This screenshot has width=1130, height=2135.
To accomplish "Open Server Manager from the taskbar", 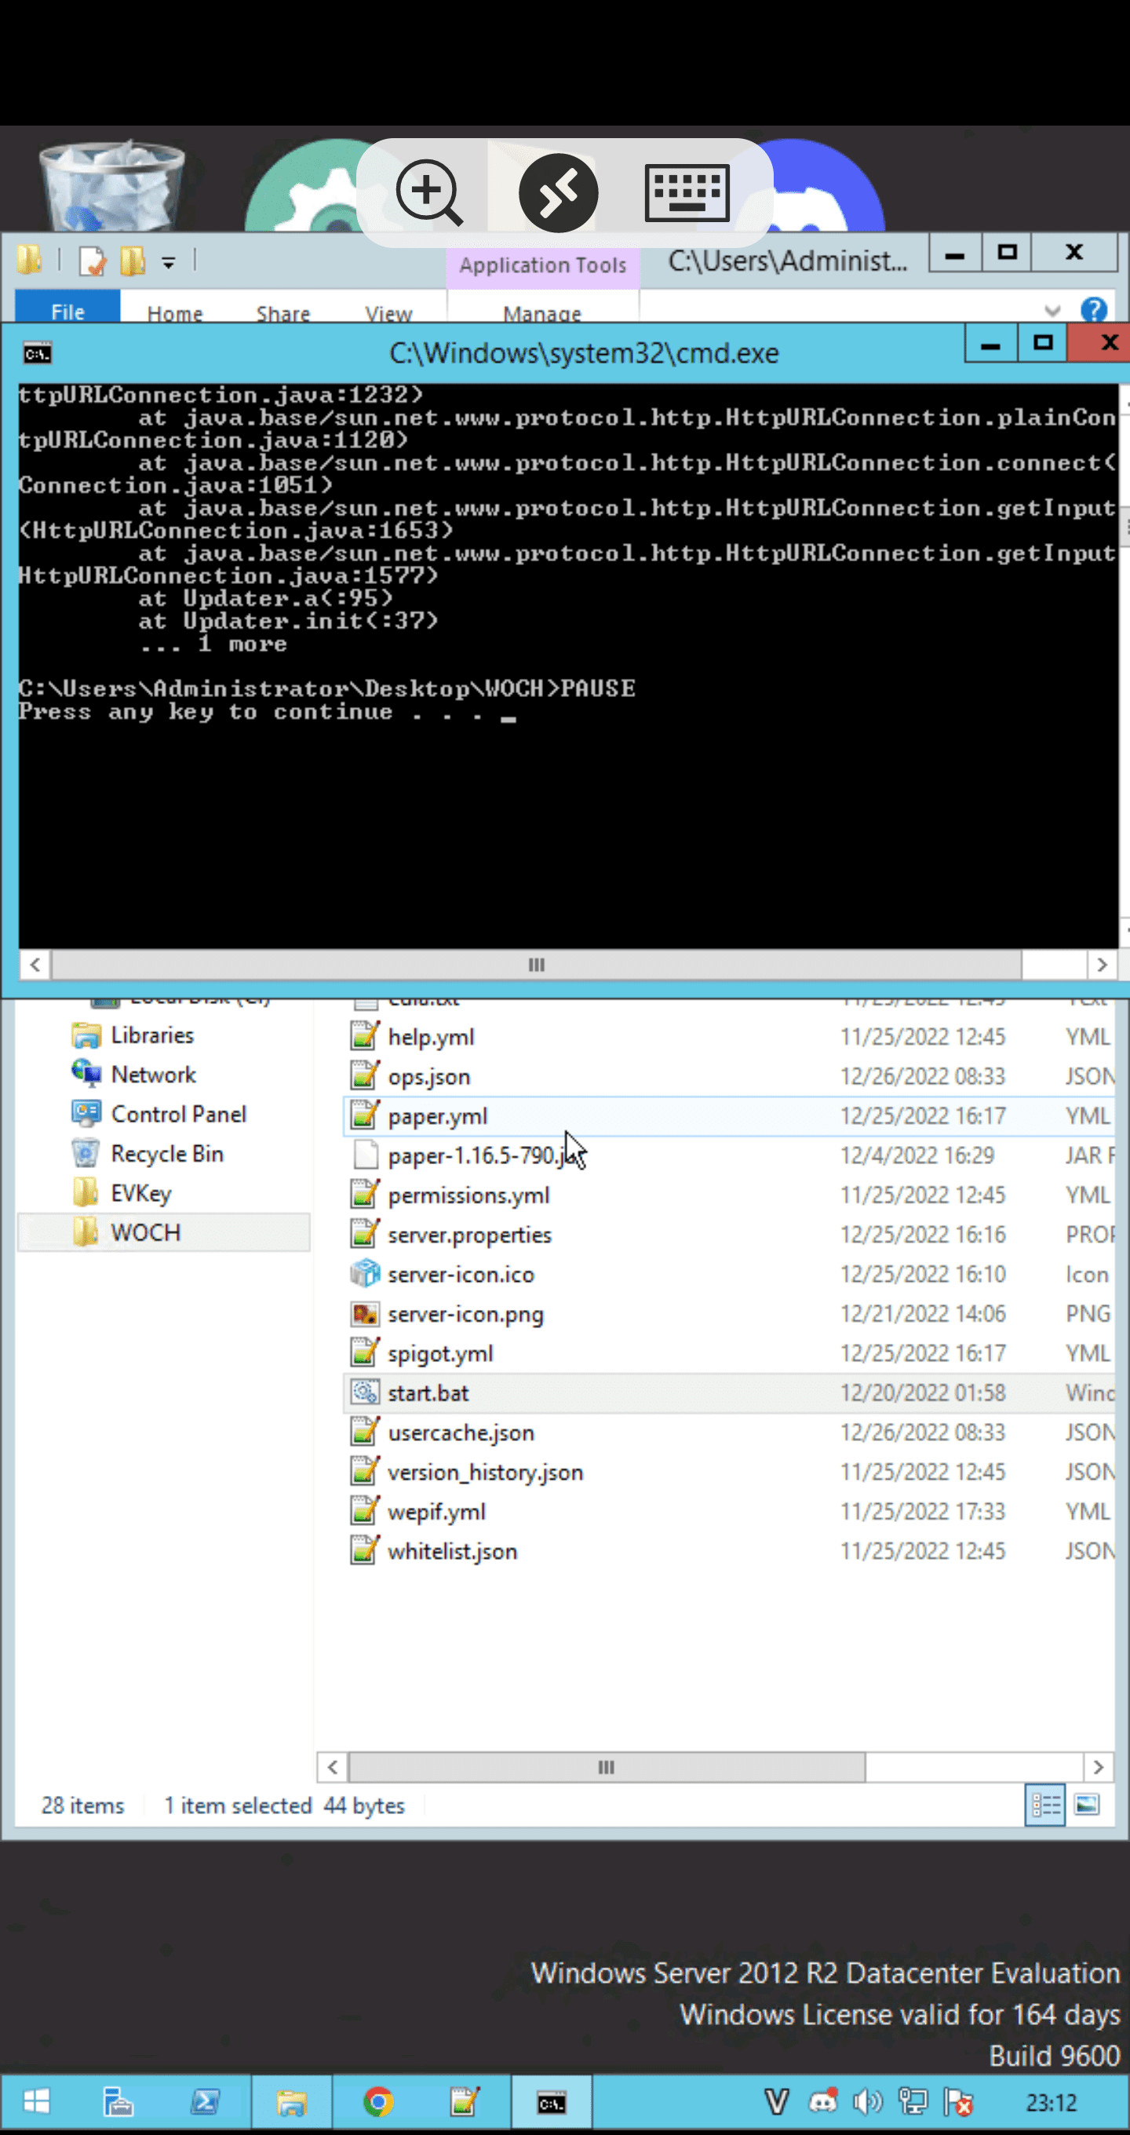I will [x=118, y=2101].
